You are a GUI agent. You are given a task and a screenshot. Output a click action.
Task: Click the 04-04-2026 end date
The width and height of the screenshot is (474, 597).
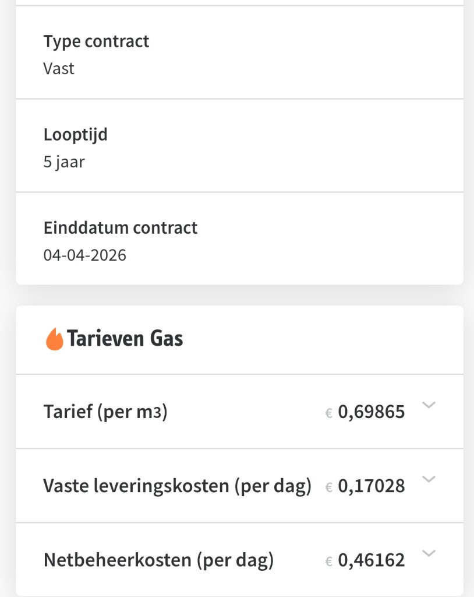pyautogui.click(x=85, y=255)
